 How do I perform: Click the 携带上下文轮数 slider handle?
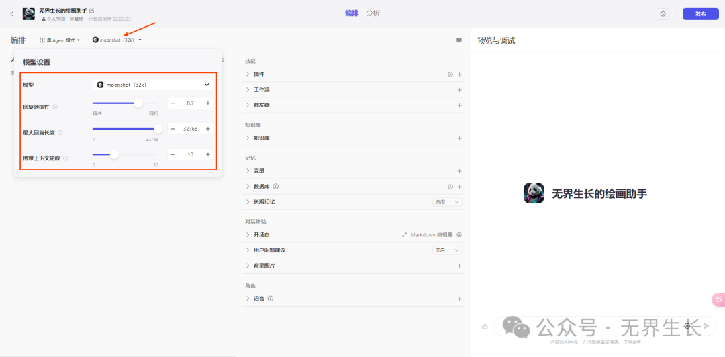(114, 154)
